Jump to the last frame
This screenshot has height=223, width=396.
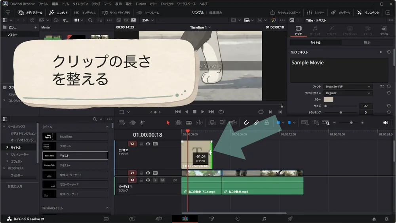[211, 112]
